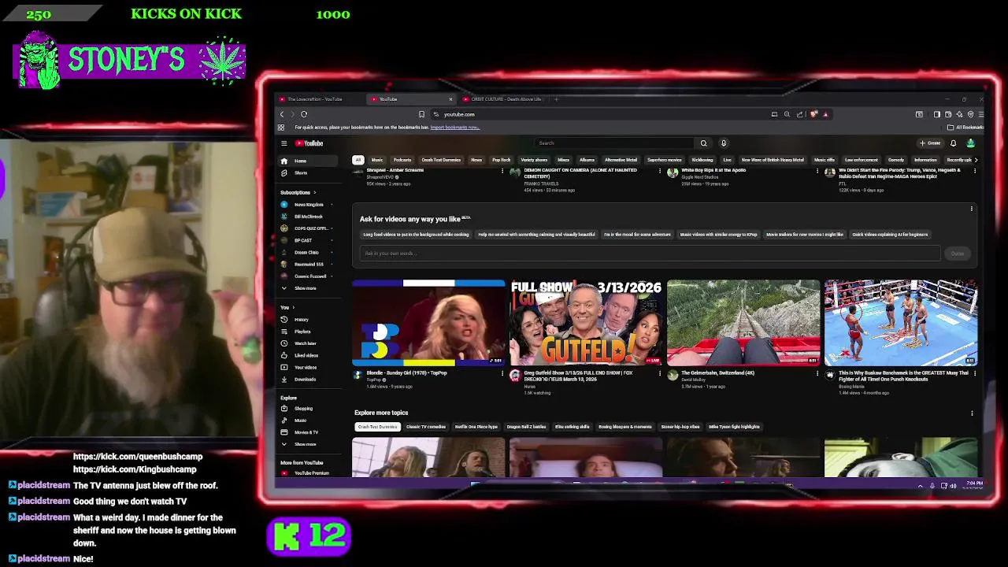1008x567 pixels.
Task: Open the site settings icon beside youtube.com
Action: [x=436, y=114]
